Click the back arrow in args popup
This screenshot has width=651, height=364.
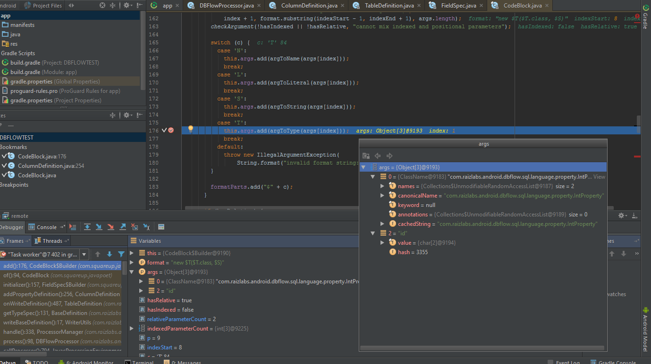(378, 156)
